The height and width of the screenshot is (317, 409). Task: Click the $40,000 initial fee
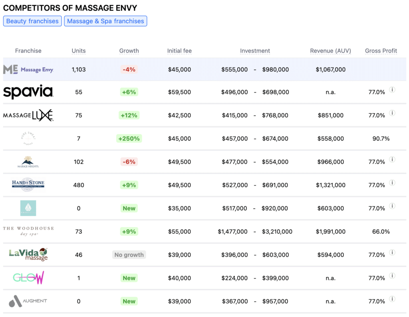pos(179,278)
